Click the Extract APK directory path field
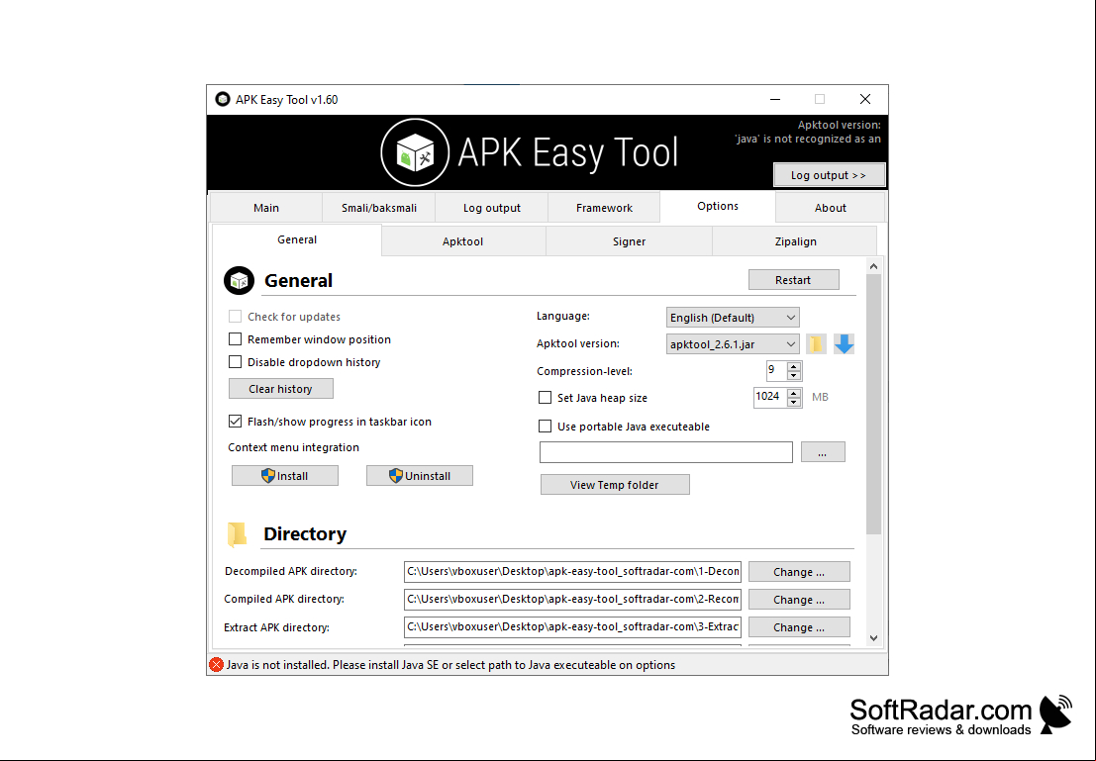This screenshot has height=761, width=1096. tap(572, 626)
